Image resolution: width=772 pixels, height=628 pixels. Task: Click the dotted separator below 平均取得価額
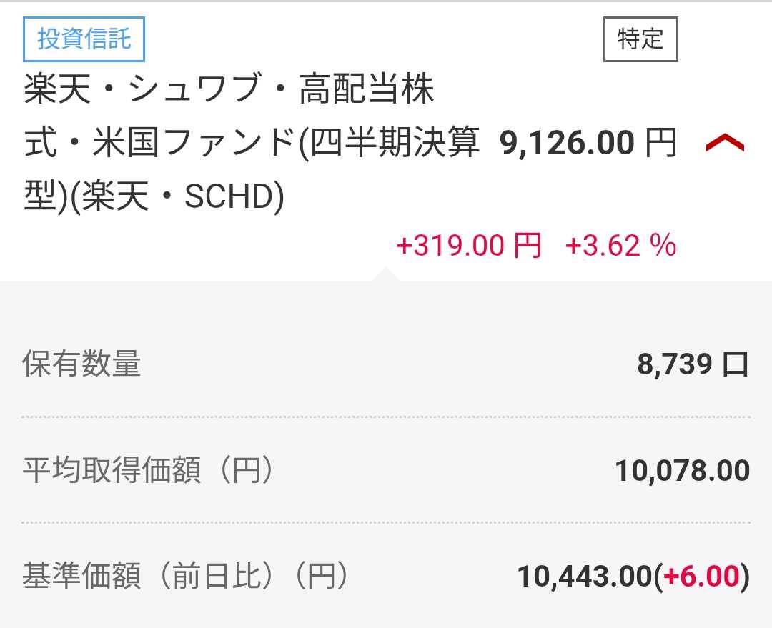386,522
